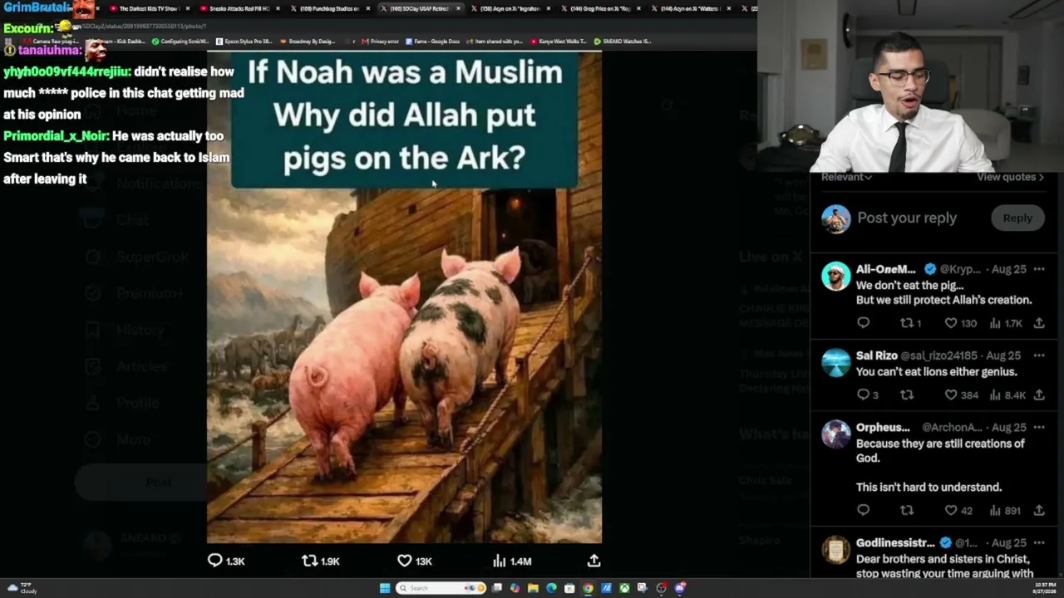
Task: Repost Orpheus's comment
Action: pyautogui.click(x=907, y=511)
